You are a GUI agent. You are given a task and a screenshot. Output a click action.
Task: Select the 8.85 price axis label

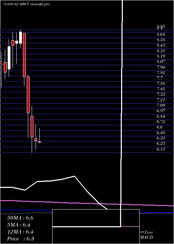coord(161,26)
